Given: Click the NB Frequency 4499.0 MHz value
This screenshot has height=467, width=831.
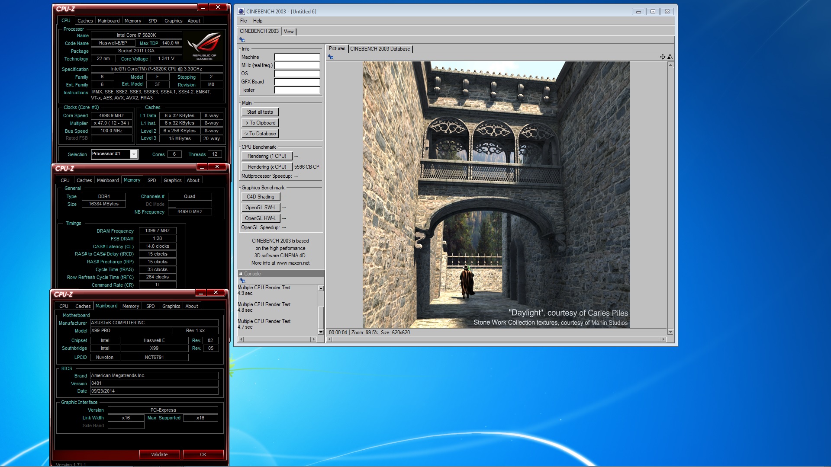Looking at the screenshot, I should coord(190,212).
